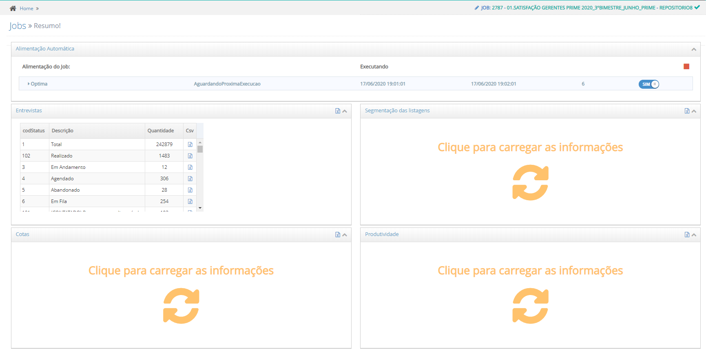706x352 pixels.
Task: Collapse the Produtividade panel
Action: click(x=694, y=235)
